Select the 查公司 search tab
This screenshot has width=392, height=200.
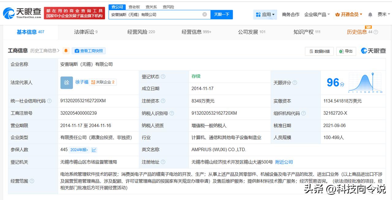(117, 7)
